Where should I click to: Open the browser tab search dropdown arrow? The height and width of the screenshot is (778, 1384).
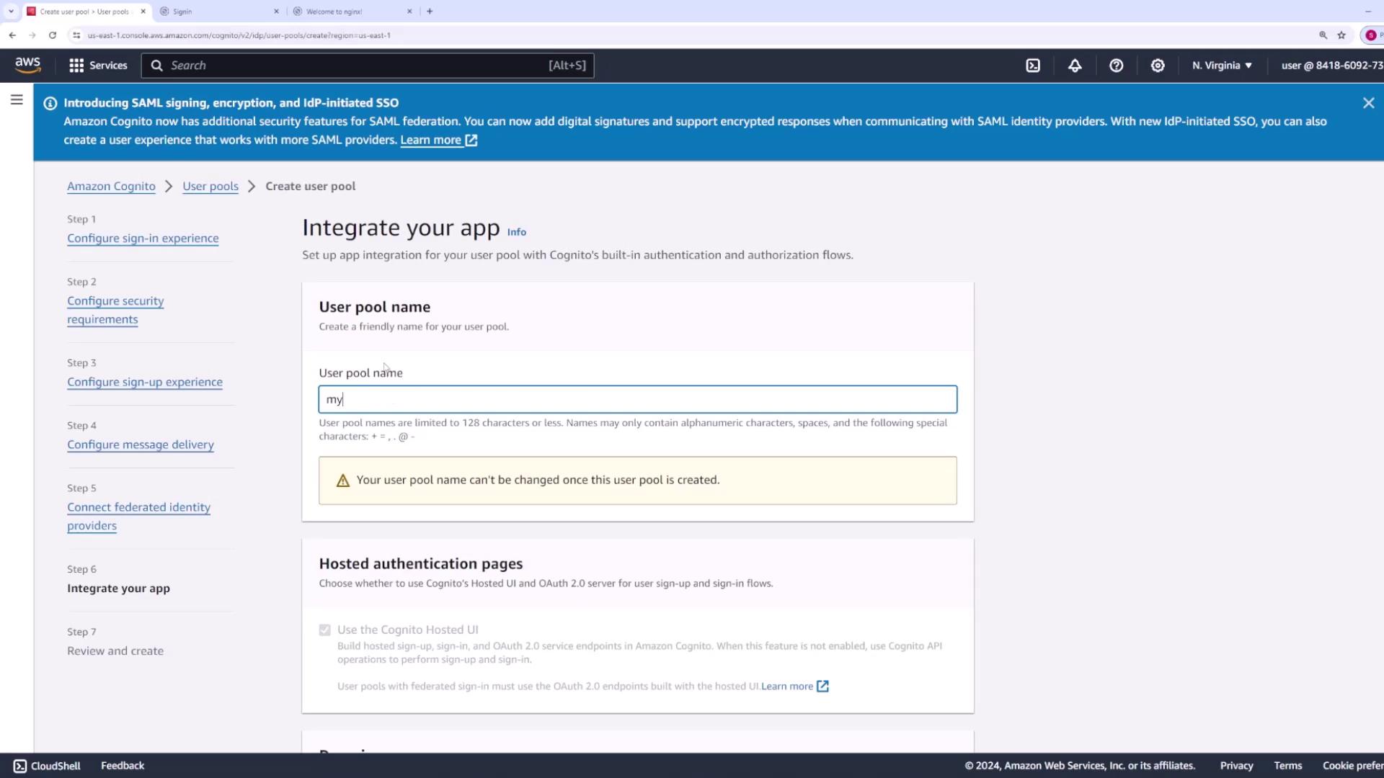[11, 11]
